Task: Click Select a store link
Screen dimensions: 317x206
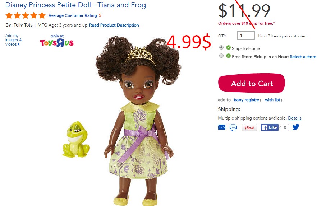Action: coord(303,57)
